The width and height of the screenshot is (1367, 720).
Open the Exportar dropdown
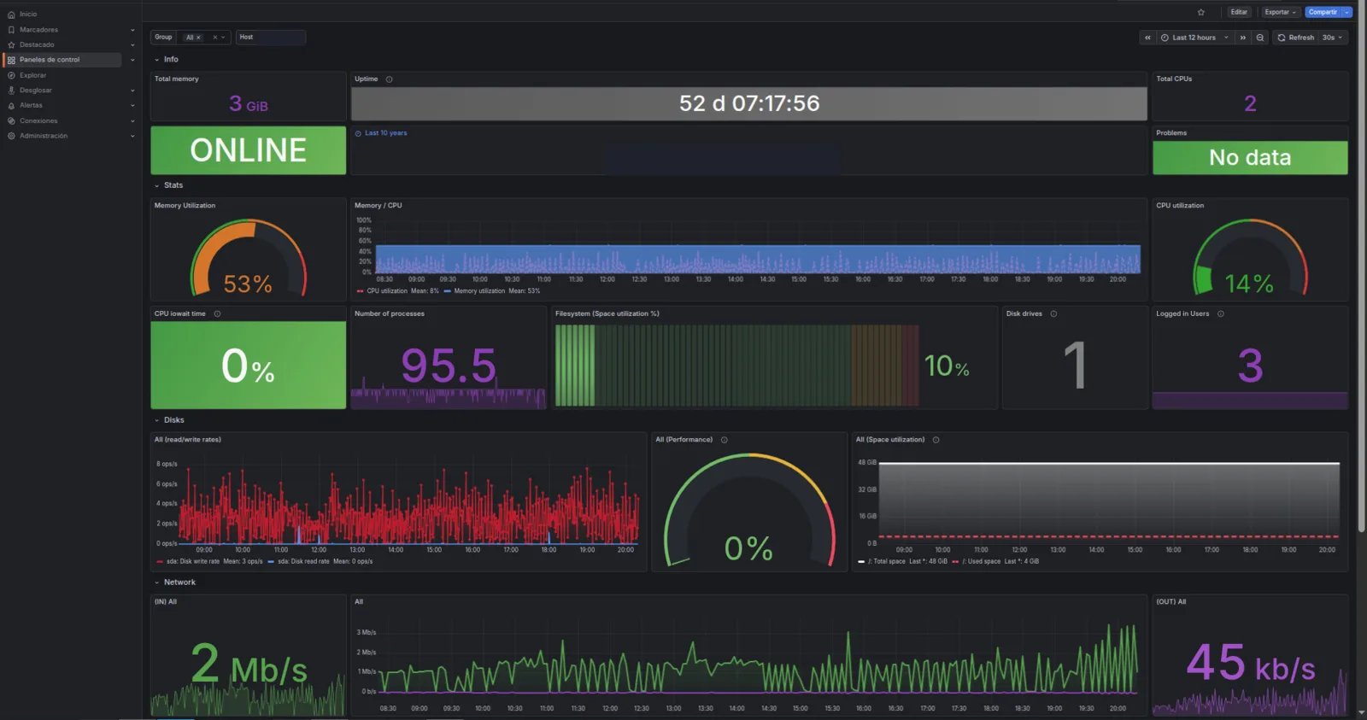pyautogui.click(x=1280, y=12)
